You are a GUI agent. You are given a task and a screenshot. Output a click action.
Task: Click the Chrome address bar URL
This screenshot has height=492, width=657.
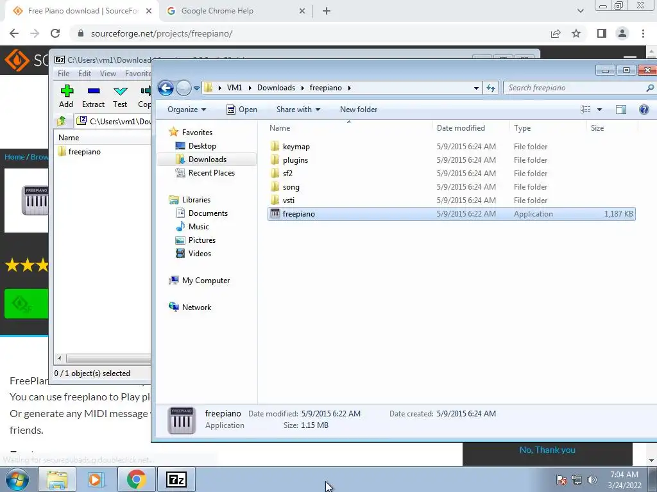[x=162, y=33]
